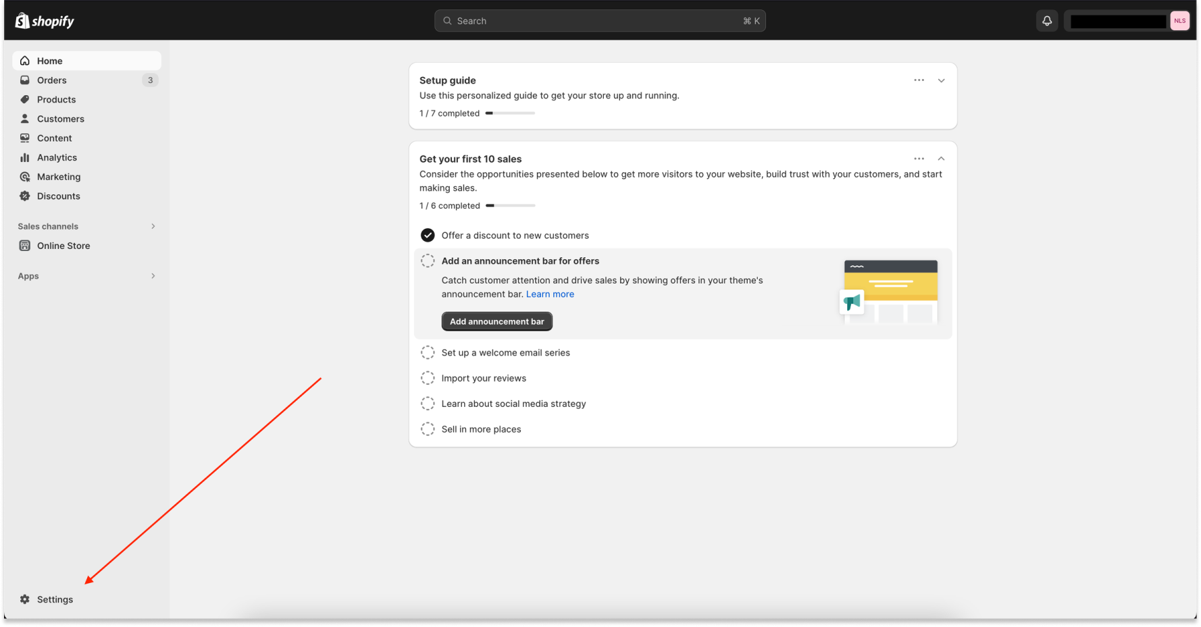Check off the welcome email series task

click(x=428, y=352)
